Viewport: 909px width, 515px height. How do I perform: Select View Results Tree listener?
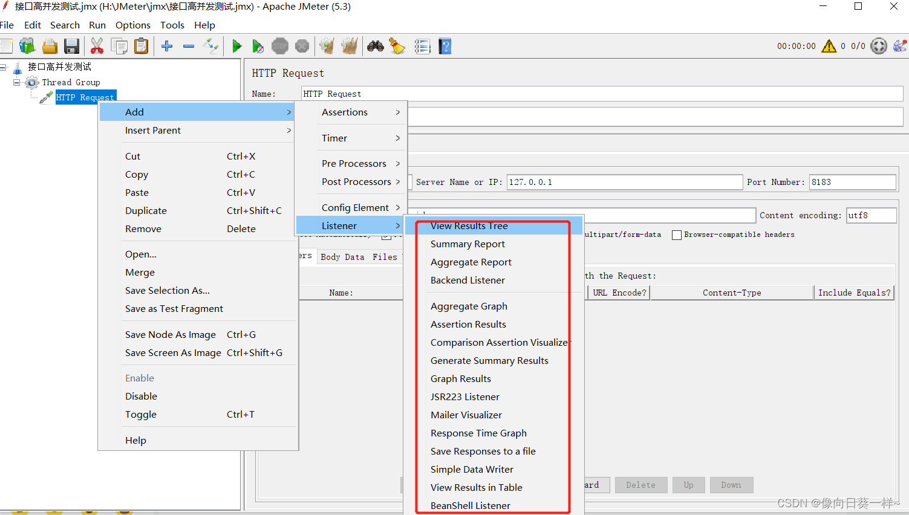494,226
